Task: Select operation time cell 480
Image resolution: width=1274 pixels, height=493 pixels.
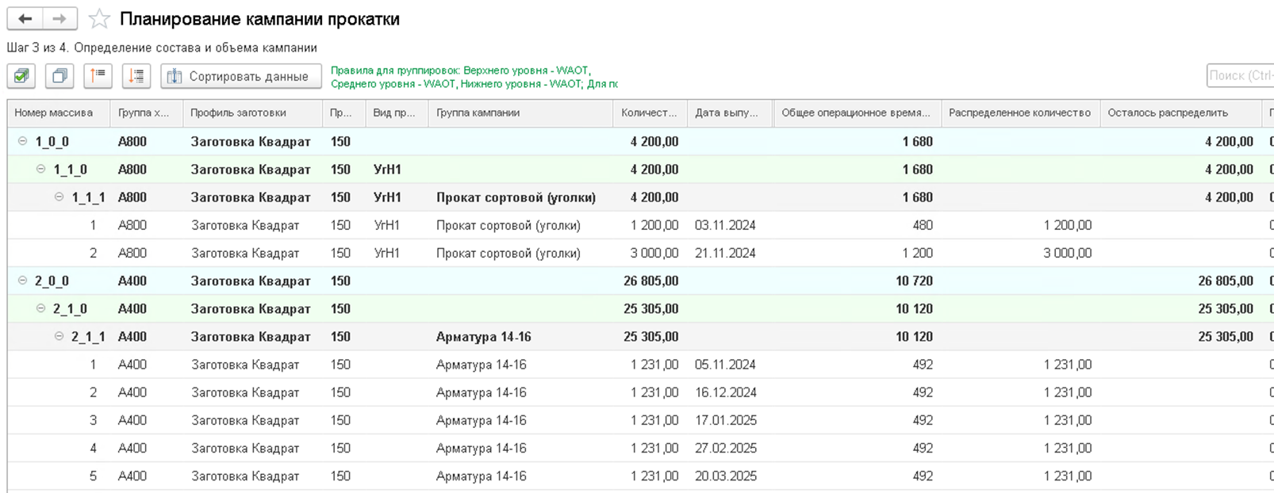Action: coord(923,225)
